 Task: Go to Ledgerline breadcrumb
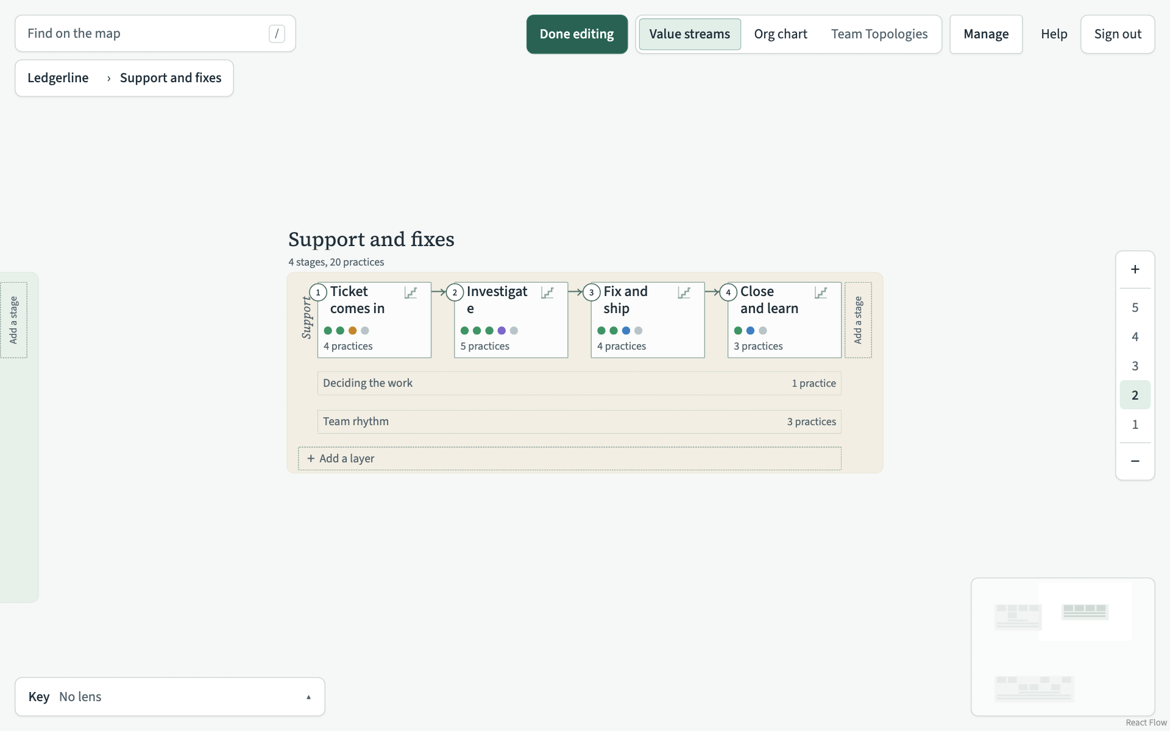click(x=58, y=78)
